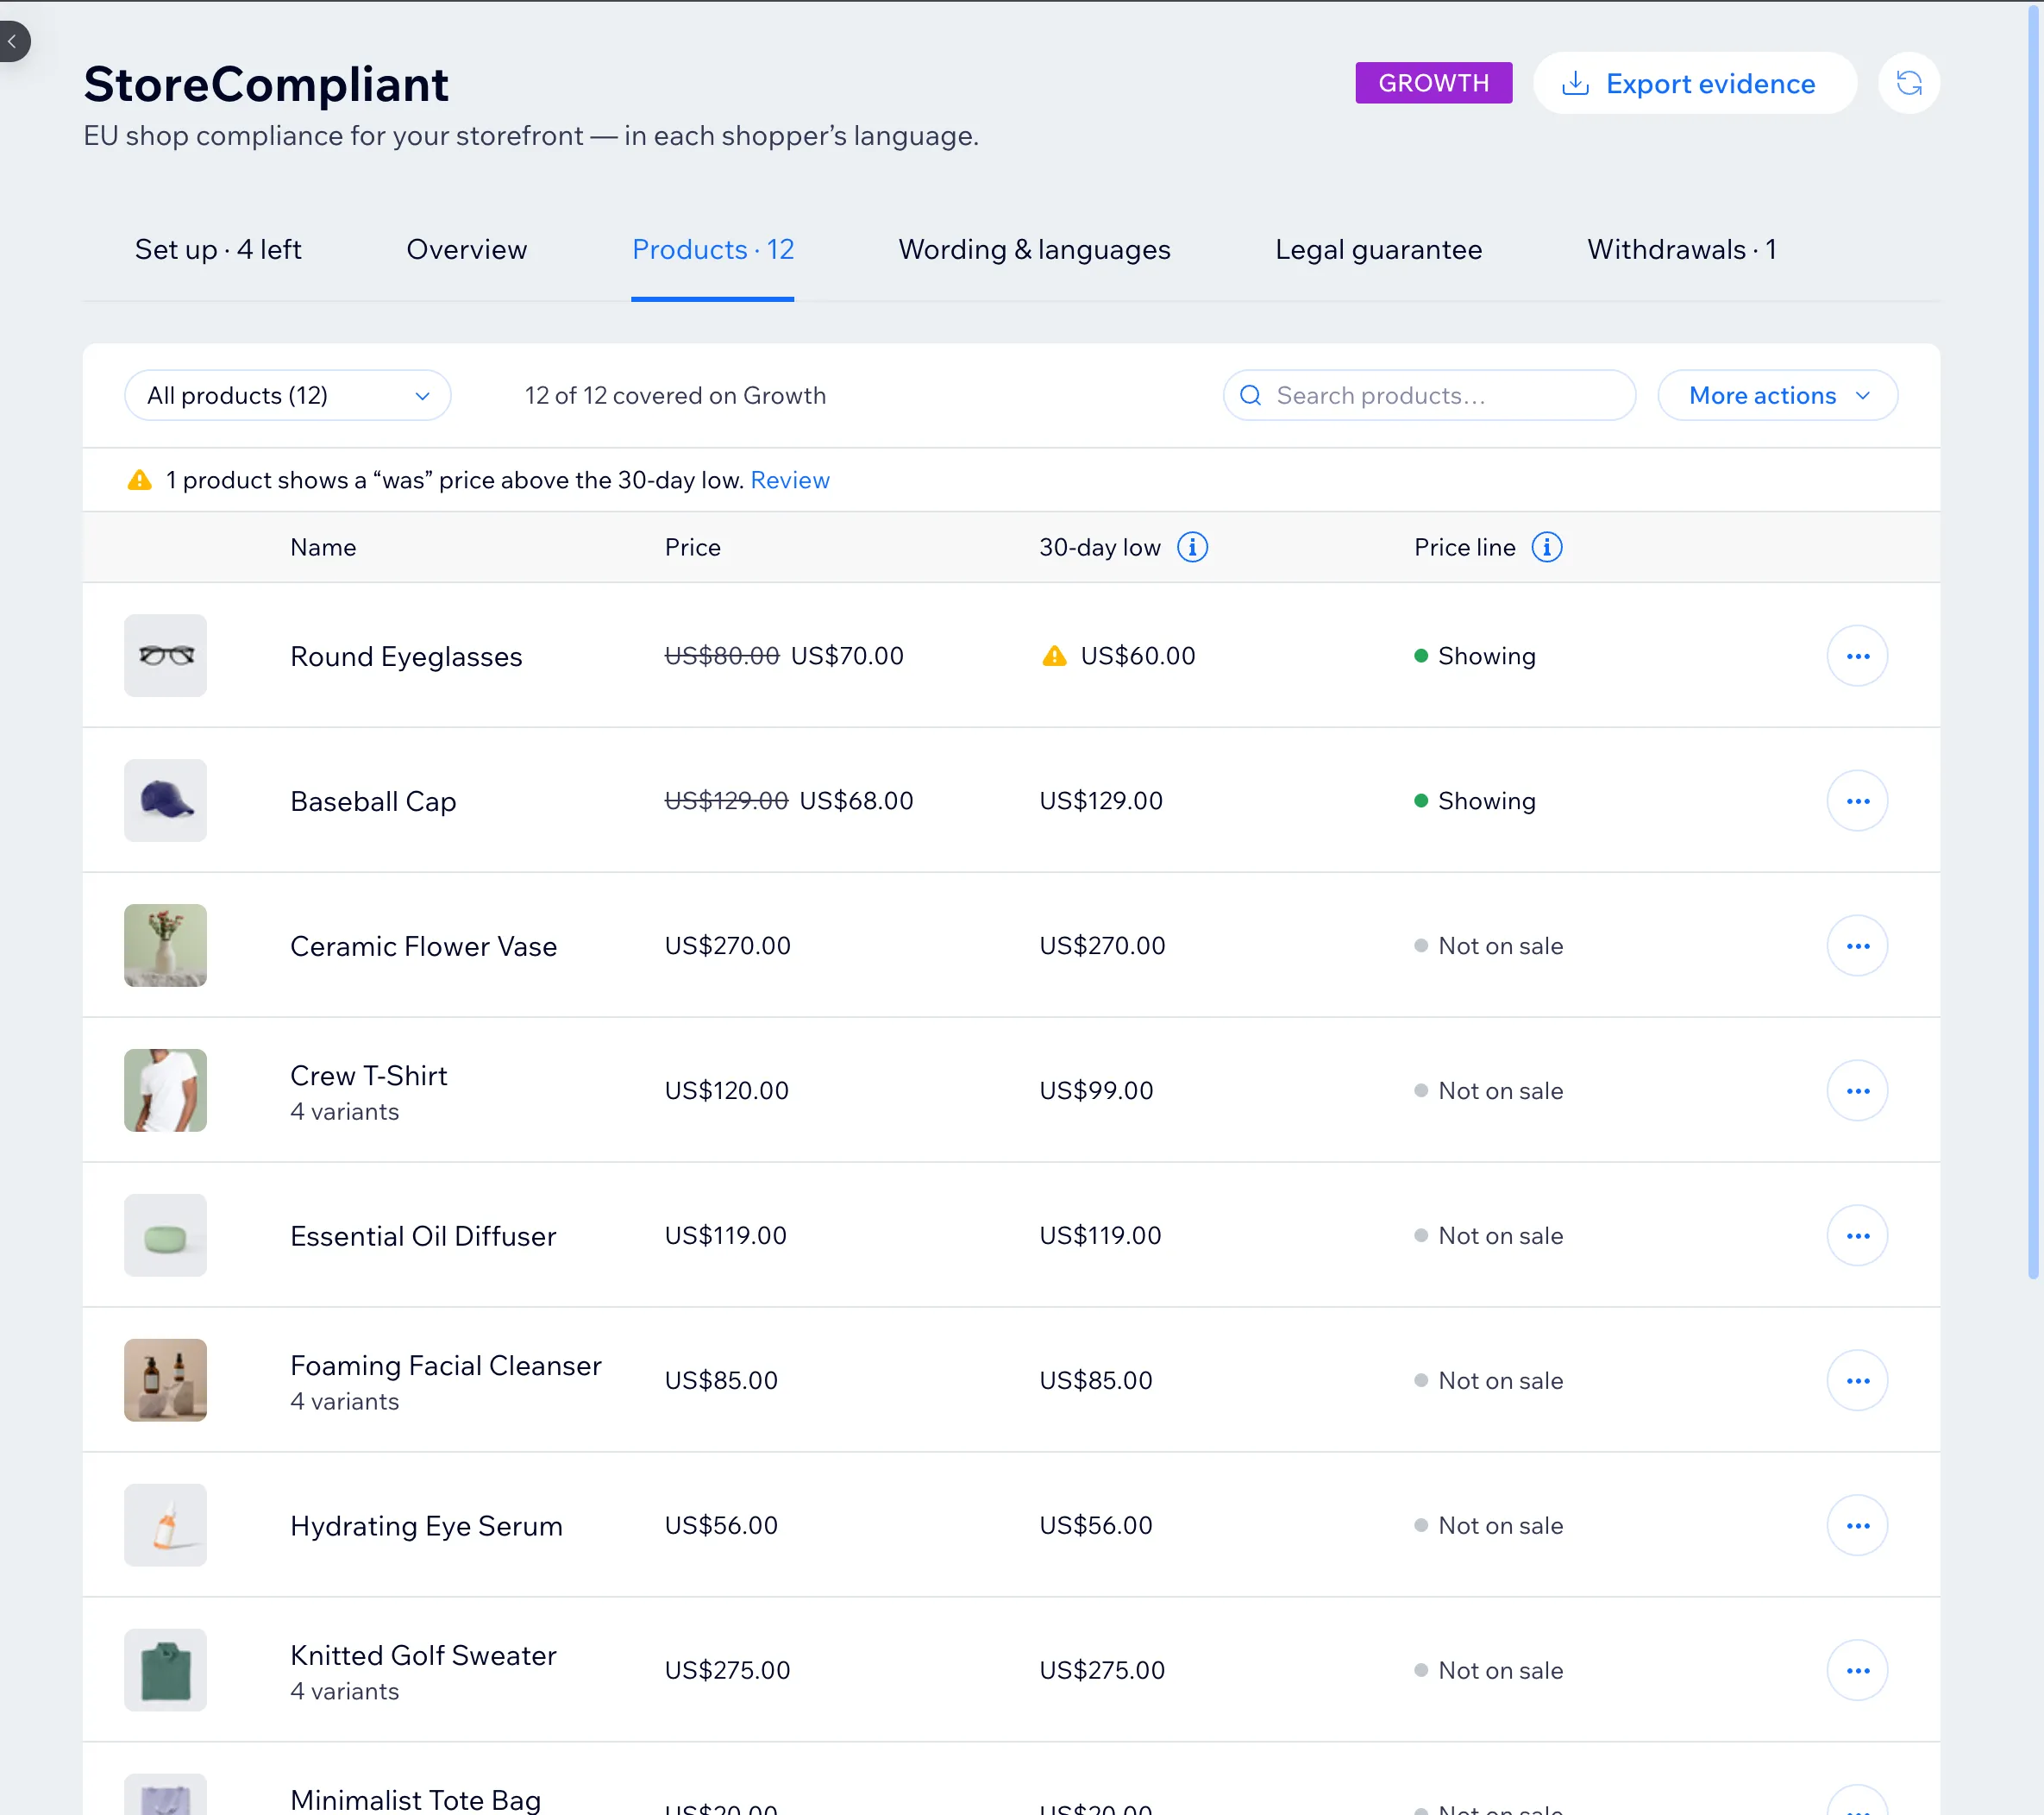
Task: Open more options for Foaming Facial Cleanser
Action: [x=1857, y=1381]
